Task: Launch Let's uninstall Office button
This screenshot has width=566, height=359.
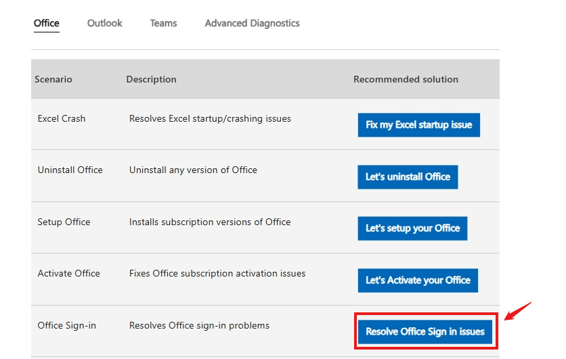Action: pos(408,177)
